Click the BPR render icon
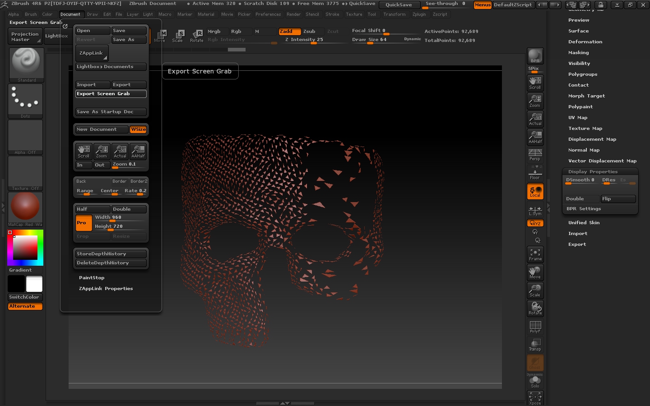Screen dimensions: 650x406 (535, 56)
